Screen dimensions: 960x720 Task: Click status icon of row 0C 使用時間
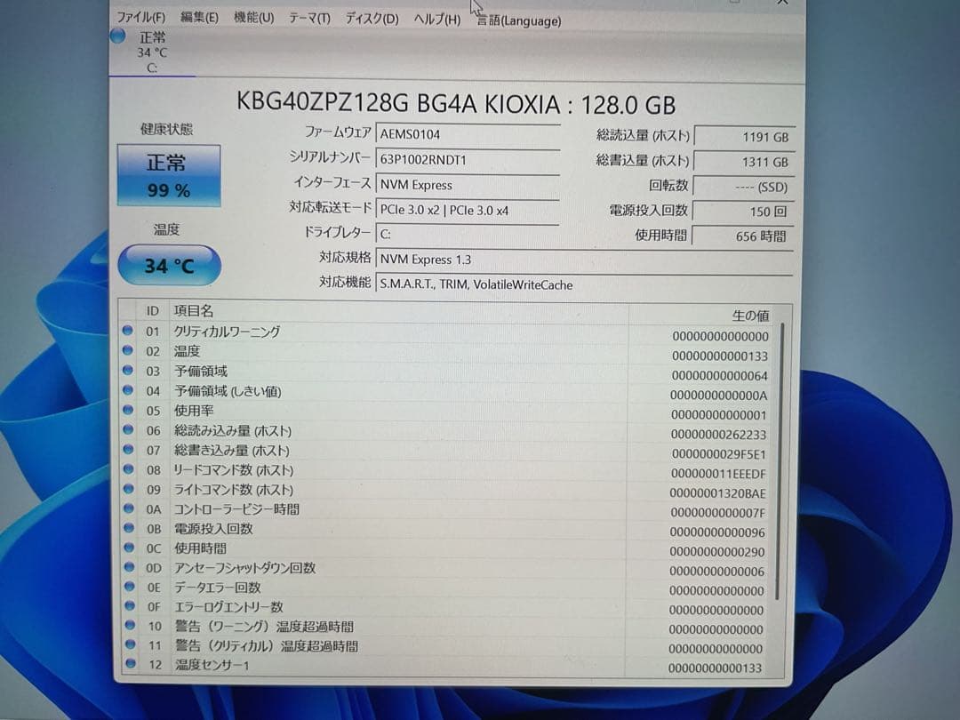(129, 547)
